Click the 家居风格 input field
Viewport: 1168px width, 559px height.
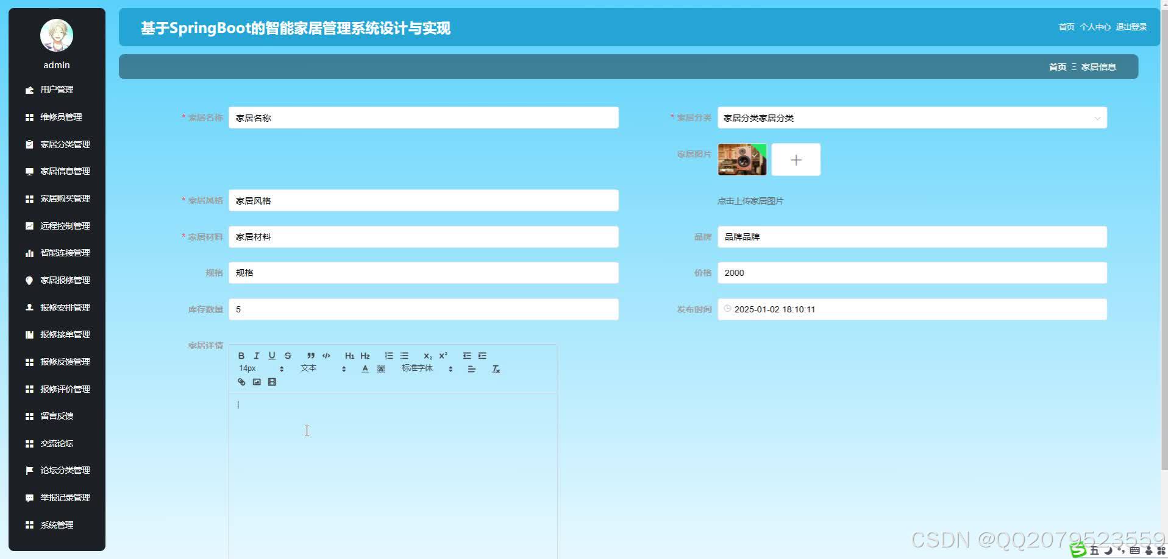(x=424, y=200)
